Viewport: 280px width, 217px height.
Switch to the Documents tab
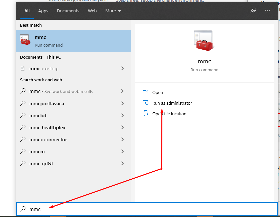pyautogui.click(x=68, y=11)
